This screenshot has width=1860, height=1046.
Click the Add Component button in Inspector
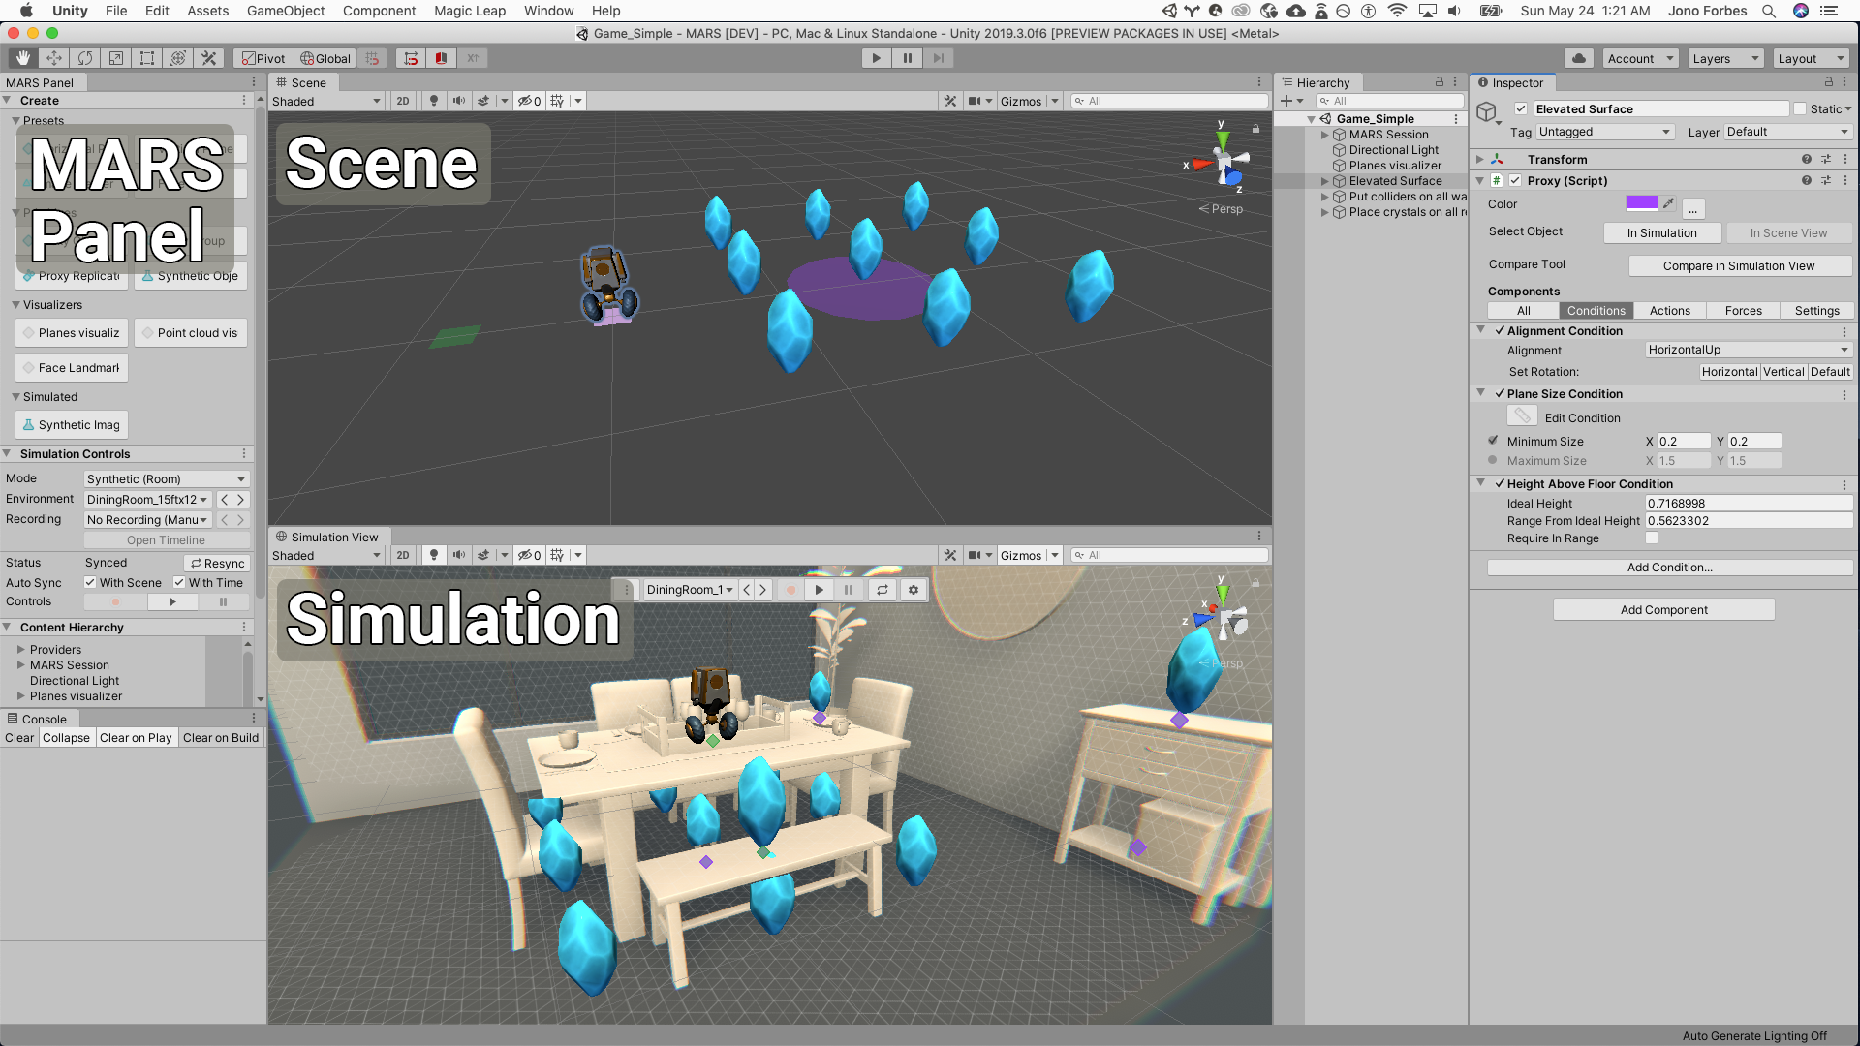[x=1663, y=609]
